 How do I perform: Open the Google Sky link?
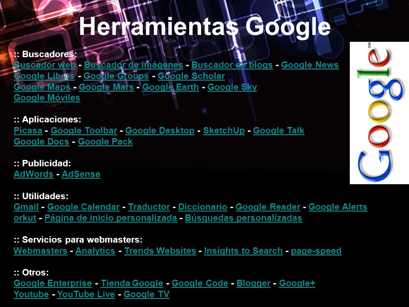232,87
